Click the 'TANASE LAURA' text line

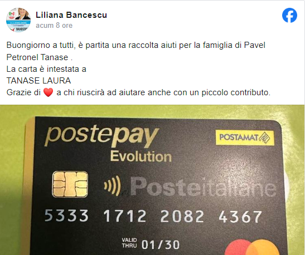pos(38,81)
